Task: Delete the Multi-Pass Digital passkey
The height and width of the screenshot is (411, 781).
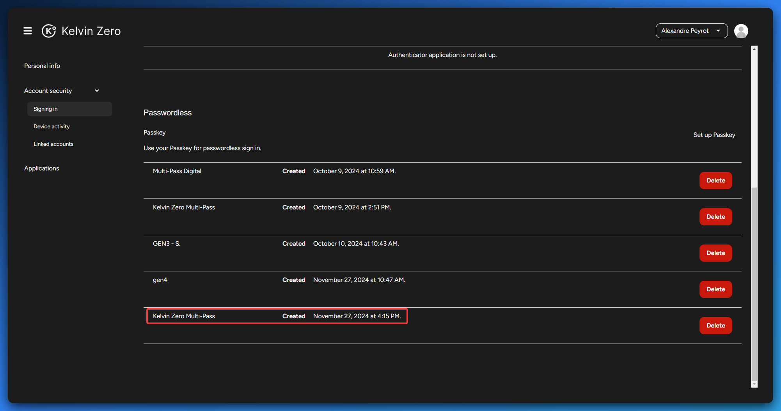Action: tap(715, 181)
